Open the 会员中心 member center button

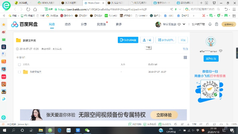click(x=229, y=24)
